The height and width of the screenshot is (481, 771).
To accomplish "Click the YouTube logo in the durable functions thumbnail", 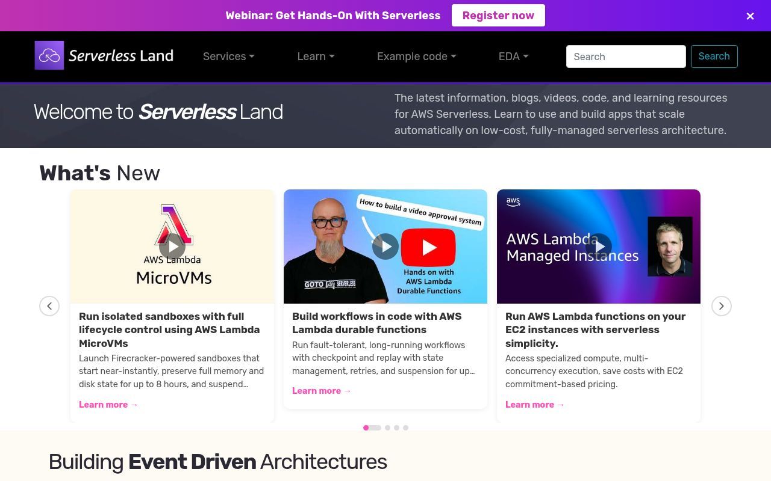I will [x=429, y=247].
